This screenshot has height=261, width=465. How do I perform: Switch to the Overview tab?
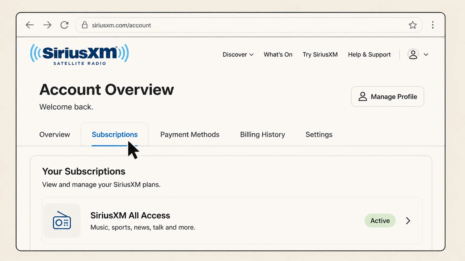[54, 134]
